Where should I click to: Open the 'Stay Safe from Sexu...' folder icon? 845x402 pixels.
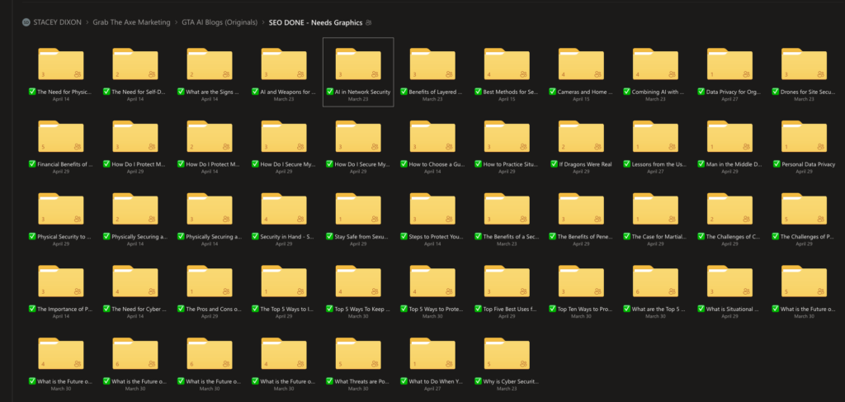pos(358,209)
